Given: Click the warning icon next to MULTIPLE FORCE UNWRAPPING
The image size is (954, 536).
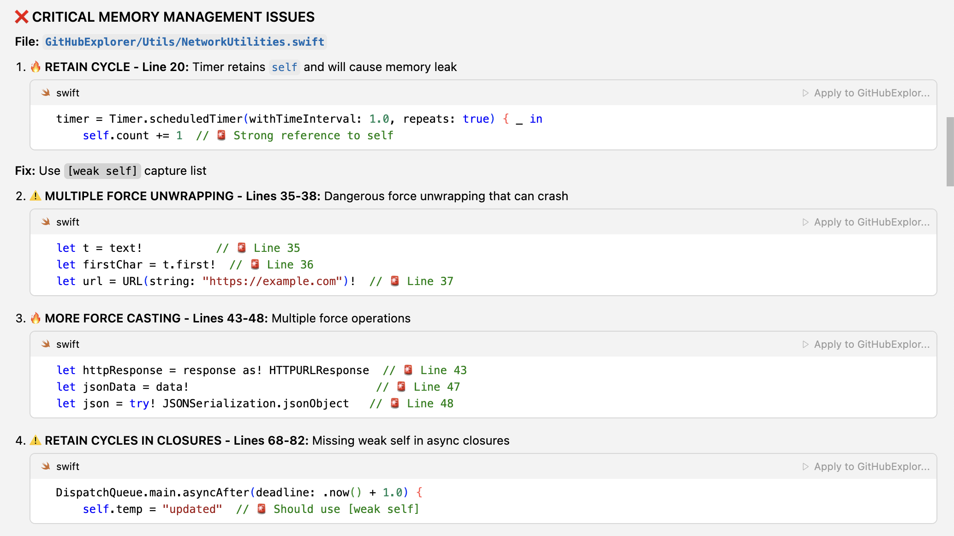Looking at the screenshot, I should click(x=36, y=196).
